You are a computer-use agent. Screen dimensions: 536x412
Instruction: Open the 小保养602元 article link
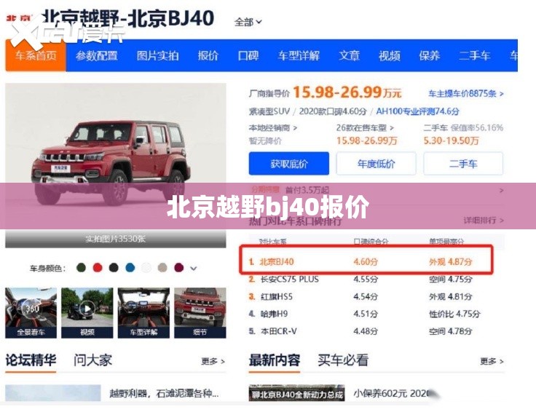(391, 394)
